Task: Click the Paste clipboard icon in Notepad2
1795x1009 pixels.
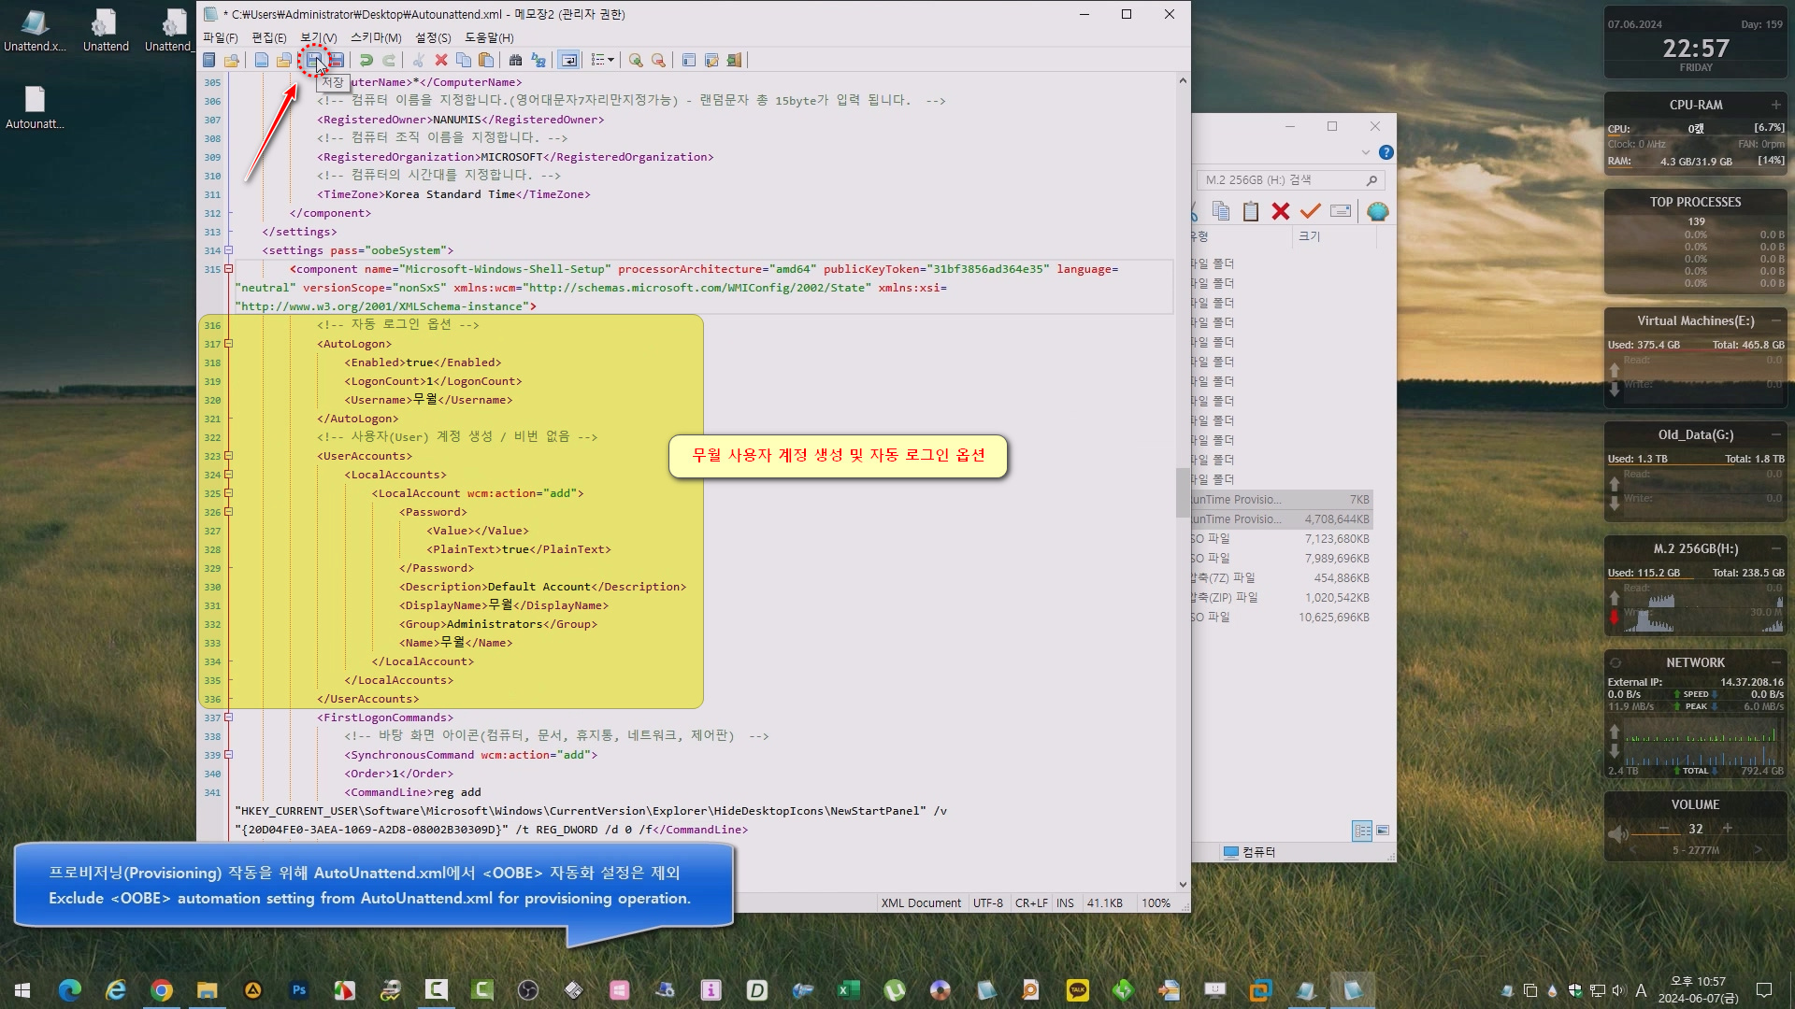Action: click(x=486, y=61)
